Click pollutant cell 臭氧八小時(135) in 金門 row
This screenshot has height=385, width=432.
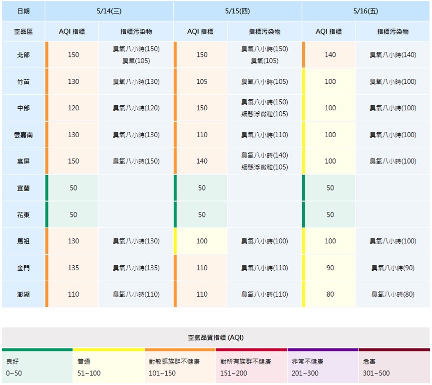coord(136,268)
